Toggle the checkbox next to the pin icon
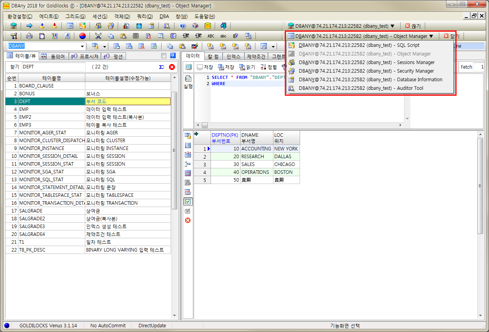Screen dimensions: 489x332 pos(164,55)
